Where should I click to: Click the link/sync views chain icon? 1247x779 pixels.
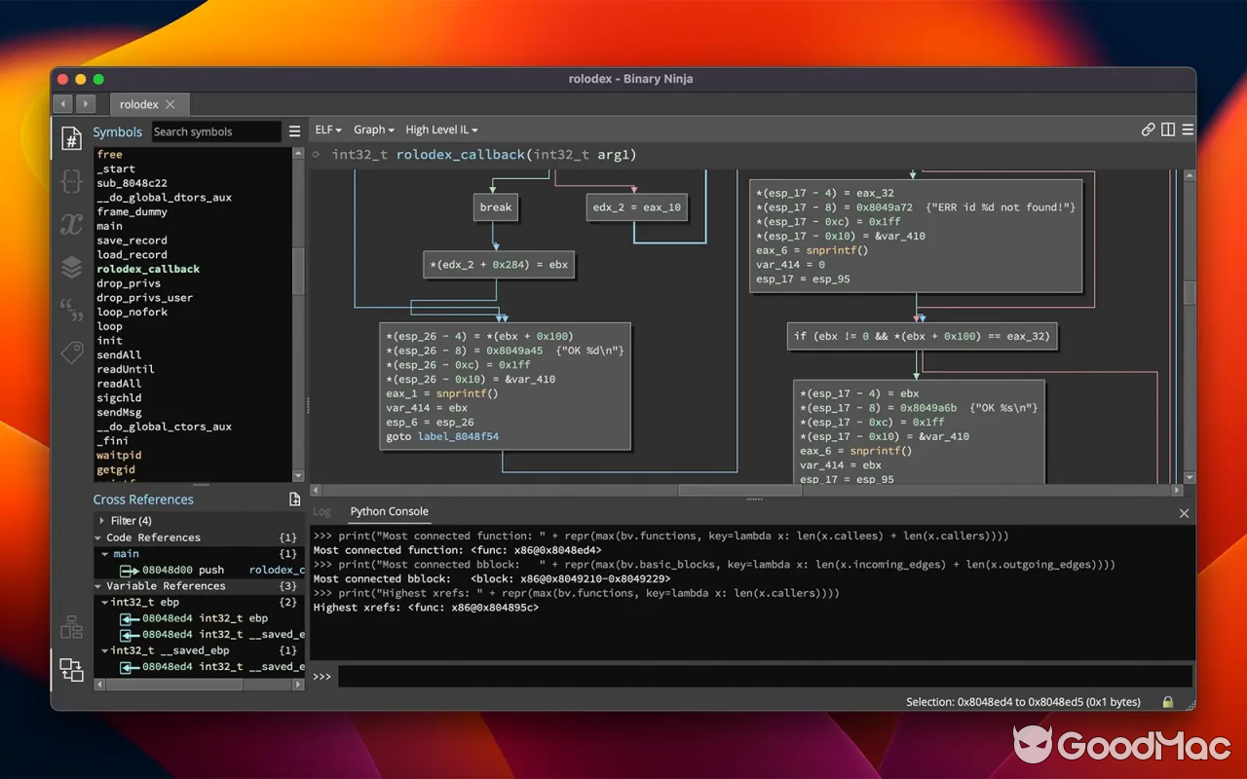click(1149, 130)
